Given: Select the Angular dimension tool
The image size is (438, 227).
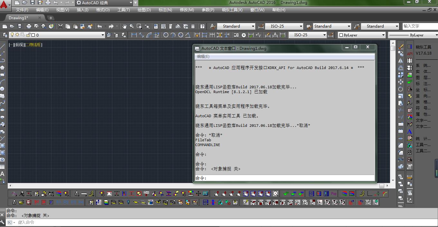Looking at the screenshot, I should tap(188, 35).
